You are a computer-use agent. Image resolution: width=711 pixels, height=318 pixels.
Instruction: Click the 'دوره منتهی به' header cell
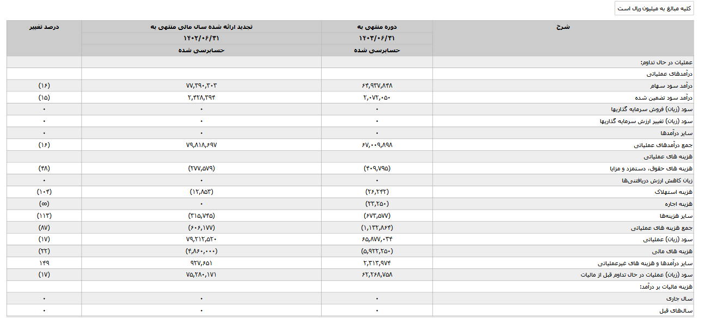(x=377, y=27)
